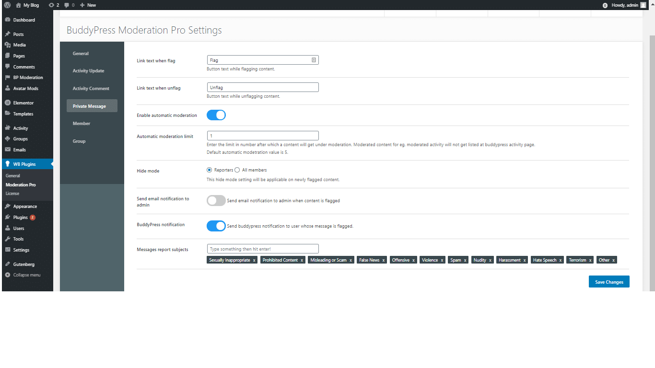The height and width of the screenshot is (368, 655).
Task: Switch to the Activity Update tab
Action: pyautogui.click(x=89, y=71)
